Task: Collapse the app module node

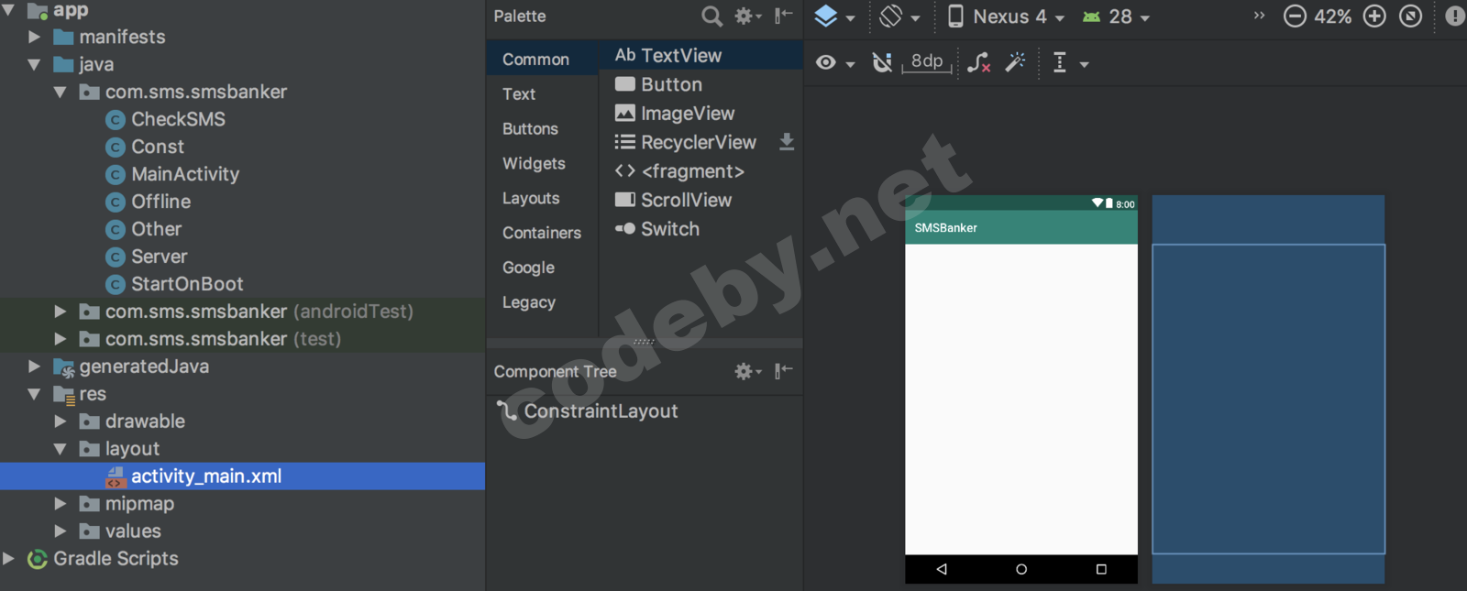Action: point(8,10)
